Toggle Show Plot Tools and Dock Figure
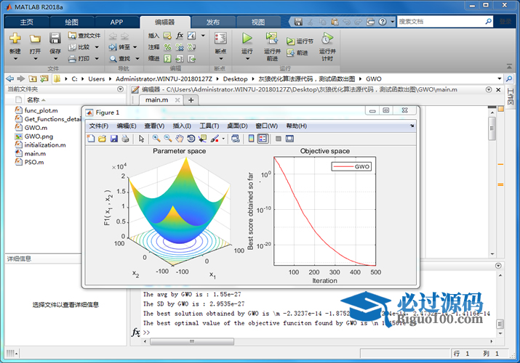Image resolution: width=520 pixels, height=363 pixels. [x=289, y=139]
